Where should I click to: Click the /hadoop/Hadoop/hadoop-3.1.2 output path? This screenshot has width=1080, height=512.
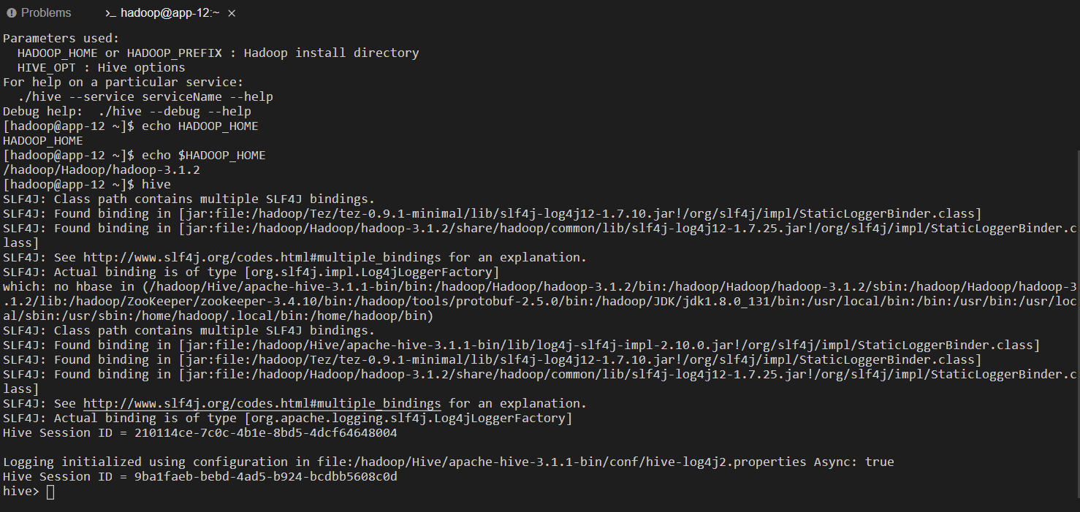click(x=102, y=169)
